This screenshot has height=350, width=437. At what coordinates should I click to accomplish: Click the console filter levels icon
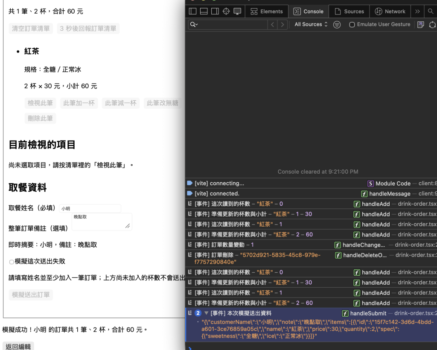point(337,24)
